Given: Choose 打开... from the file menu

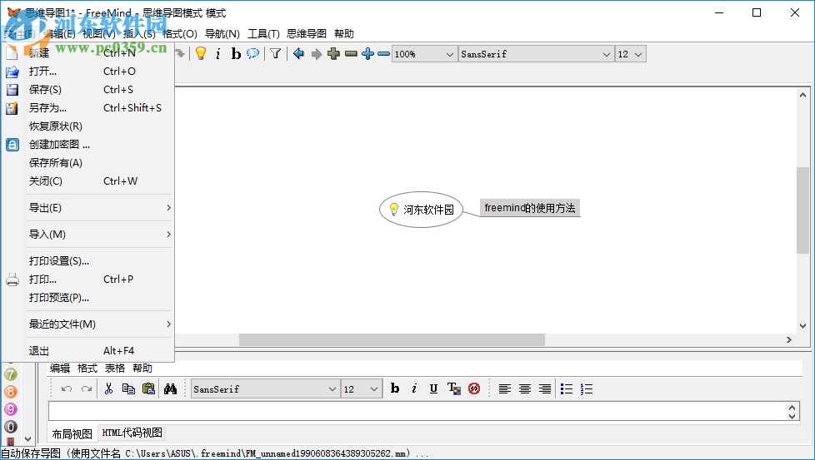Looking at the screenshot, I should point(87,72).
